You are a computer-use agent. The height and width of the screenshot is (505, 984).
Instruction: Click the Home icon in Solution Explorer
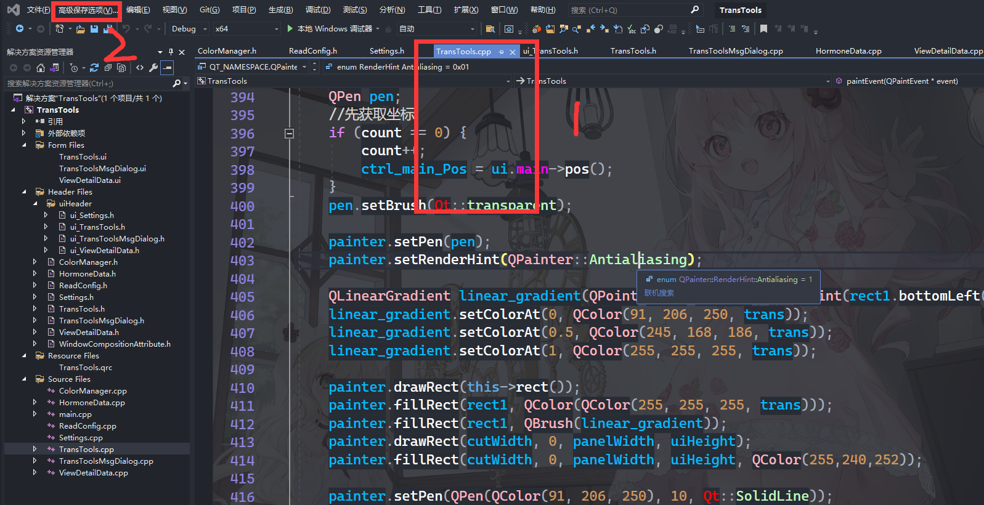click(x=40, y=68)
